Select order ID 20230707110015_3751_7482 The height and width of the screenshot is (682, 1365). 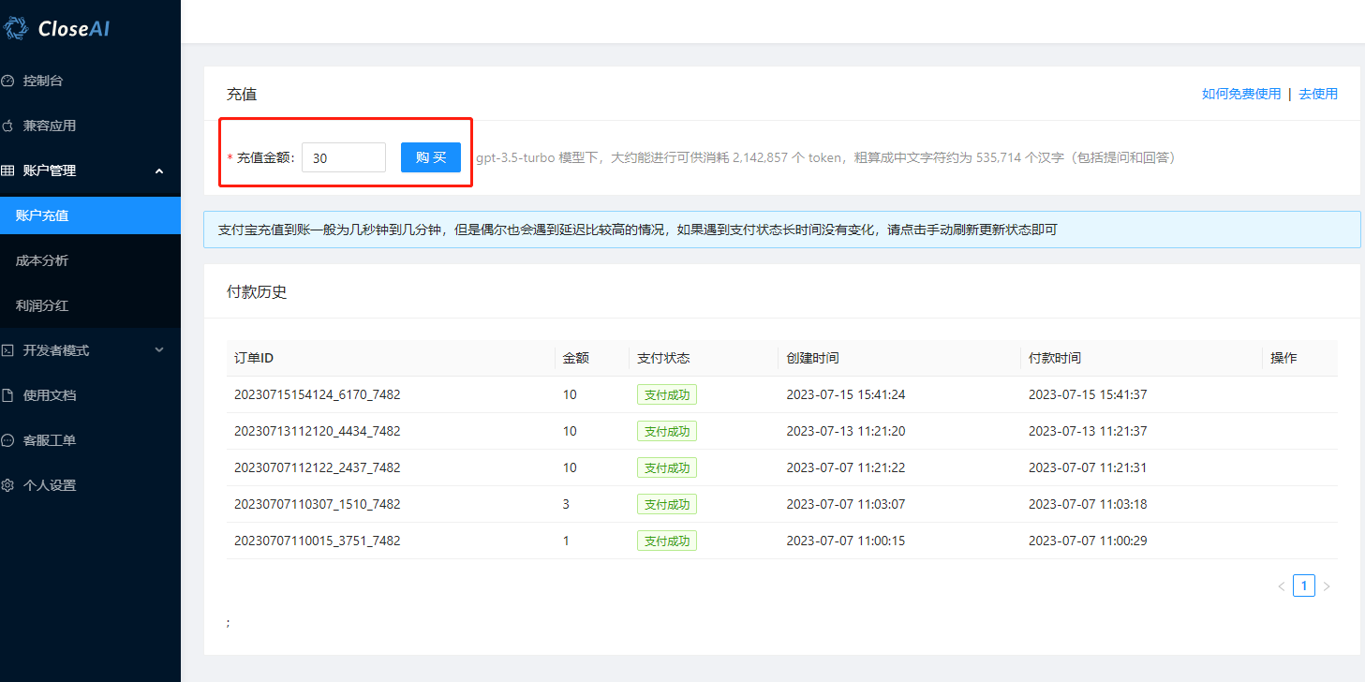(x=318, y=541)
